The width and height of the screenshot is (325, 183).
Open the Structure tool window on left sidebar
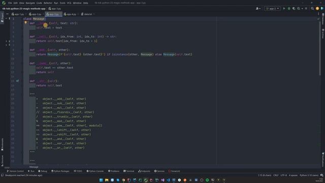coord(2,160)
